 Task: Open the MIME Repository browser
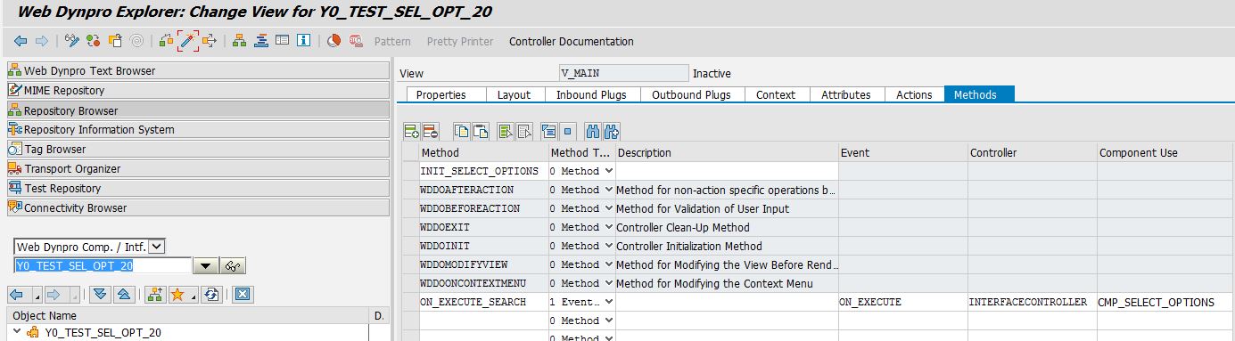198,90
